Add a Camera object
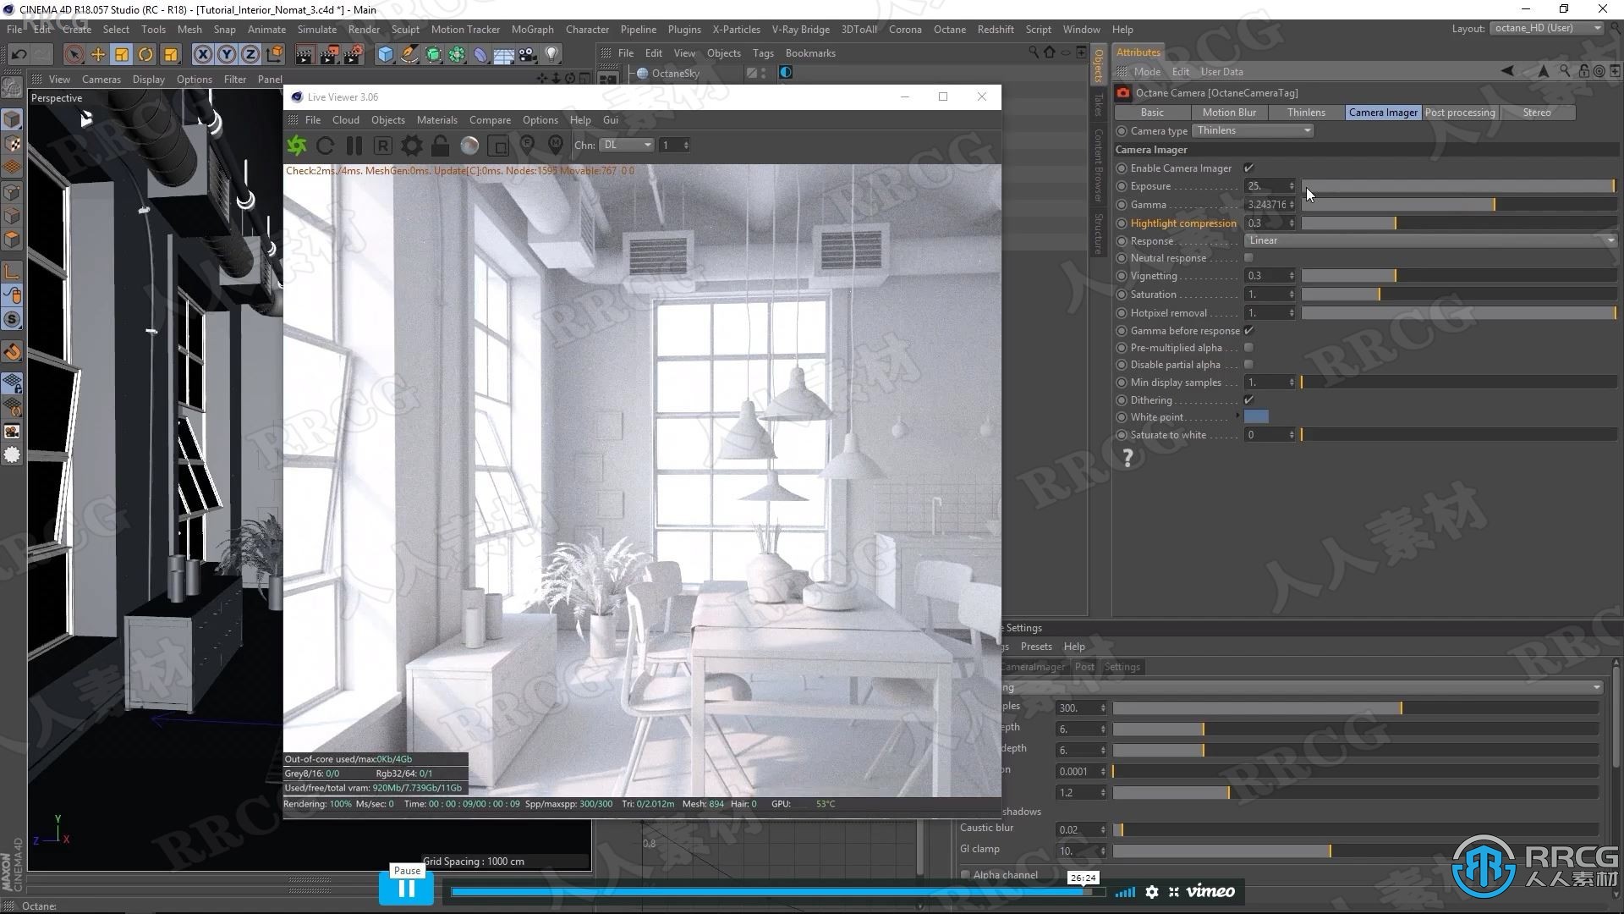 point(528,54)
